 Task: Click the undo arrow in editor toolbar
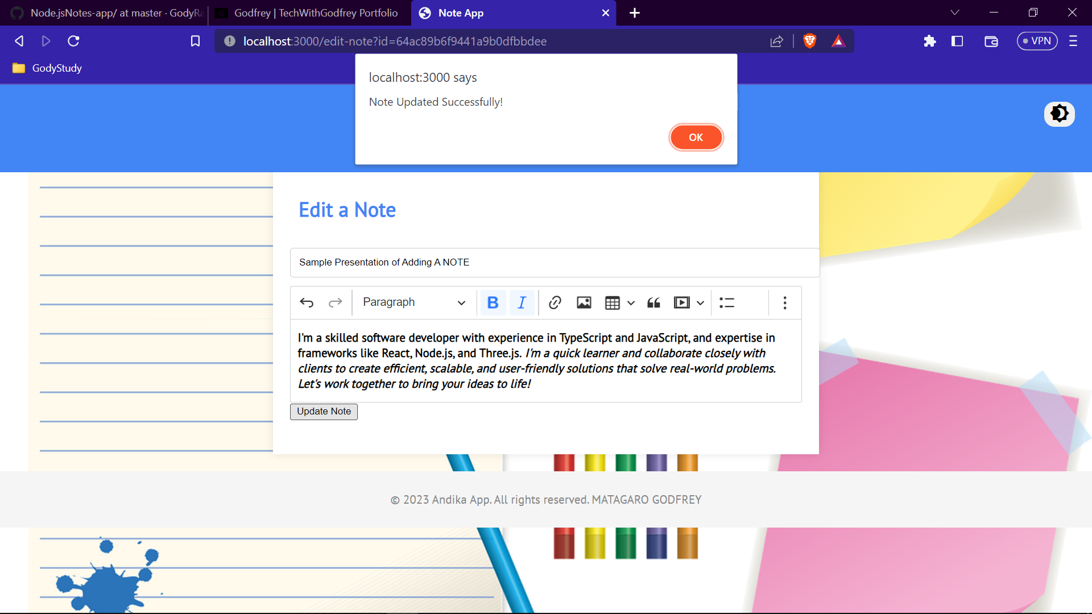[x=307, y=302]
